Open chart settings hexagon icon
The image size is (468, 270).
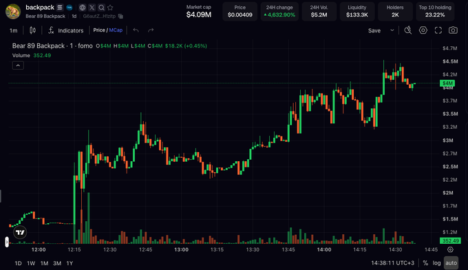[423, 30]
